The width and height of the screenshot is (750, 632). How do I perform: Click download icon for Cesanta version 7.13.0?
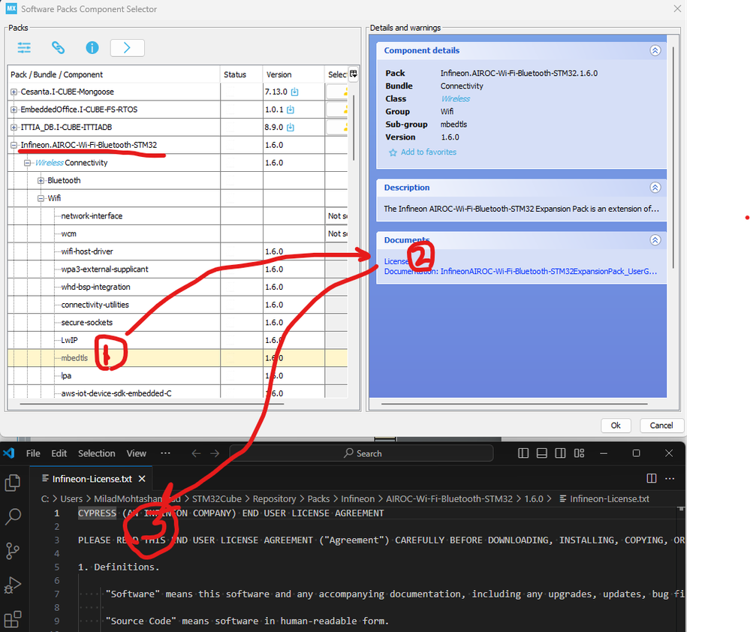click(294, 92)
